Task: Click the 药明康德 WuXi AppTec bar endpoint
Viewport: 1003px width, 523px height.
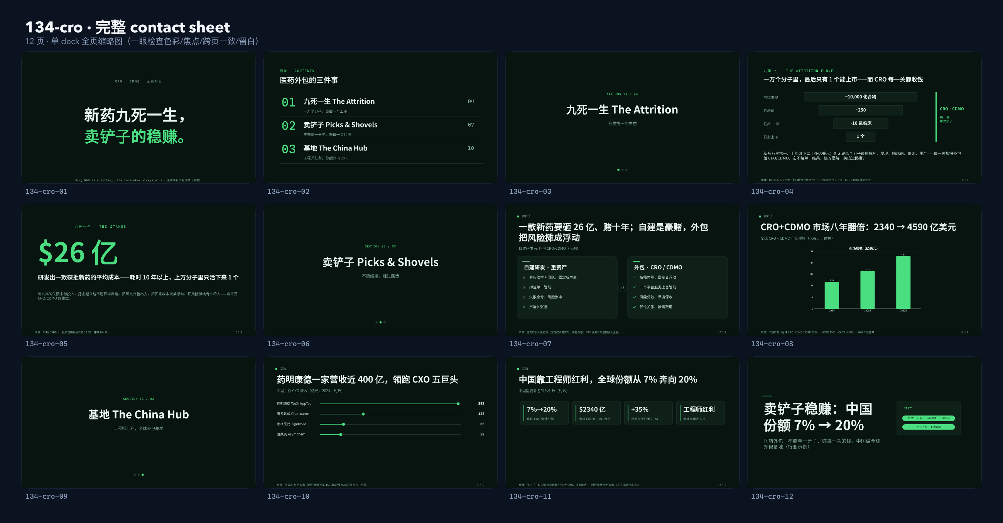Action: pyautogui.click(x=458, y=404)
